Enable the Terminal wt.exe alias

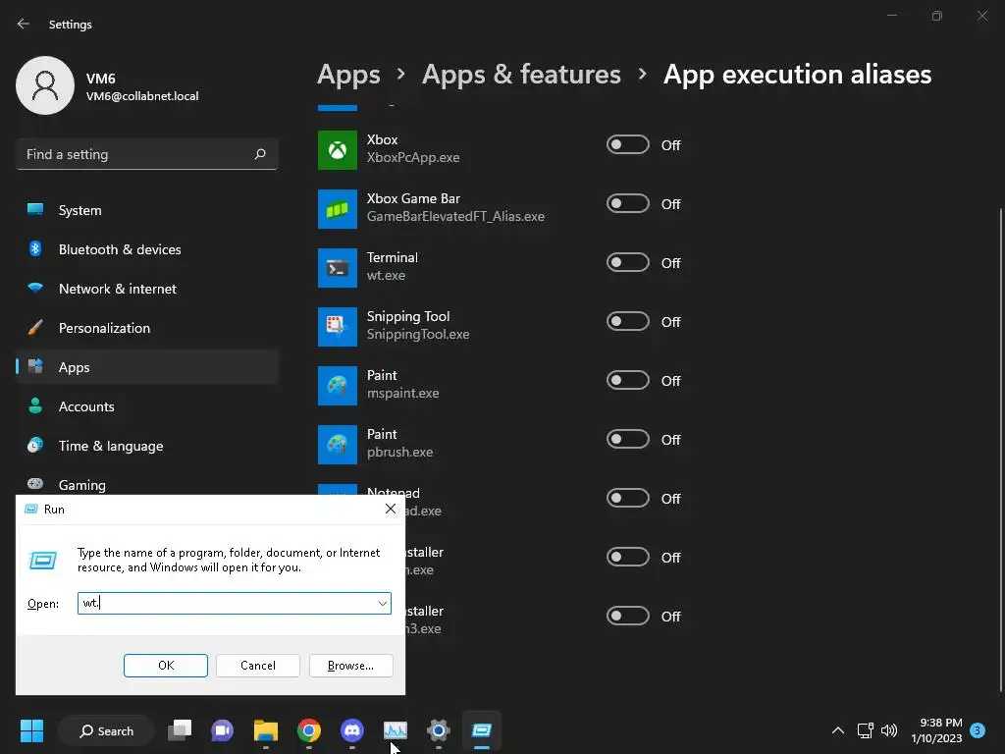[x=627, y=263]
